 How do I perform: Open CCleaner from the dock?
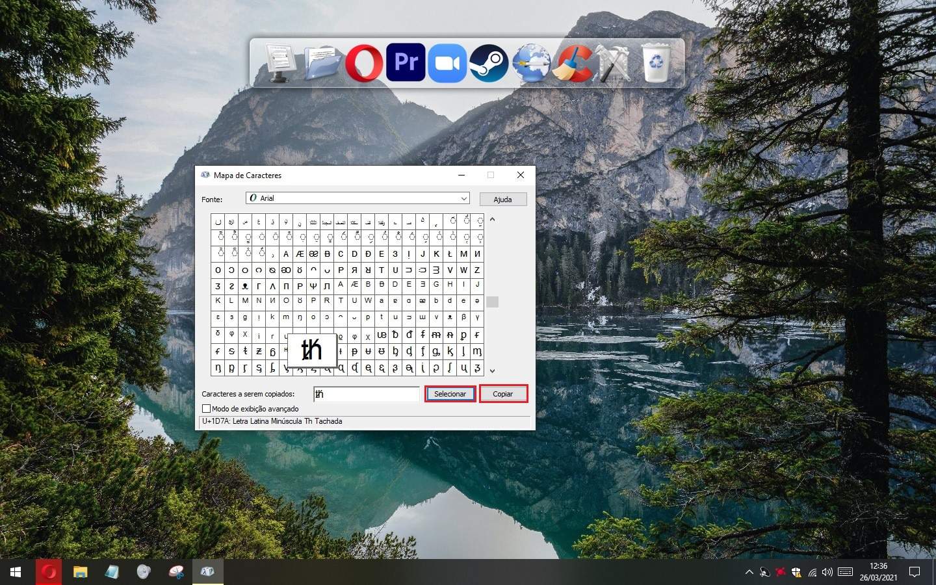point(573,62)
